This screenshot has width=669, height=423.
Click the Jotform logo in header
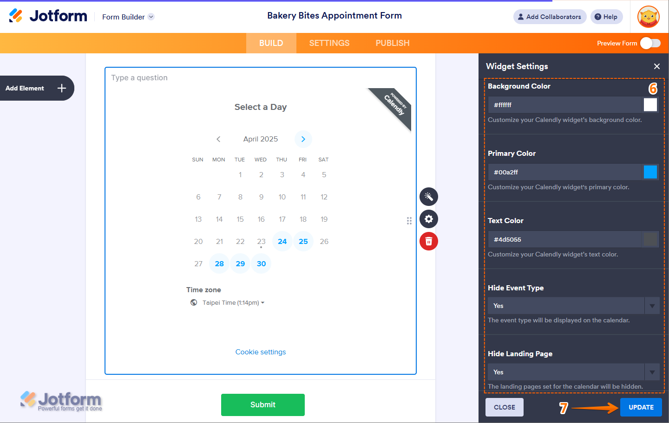click(x=48, y=16)
